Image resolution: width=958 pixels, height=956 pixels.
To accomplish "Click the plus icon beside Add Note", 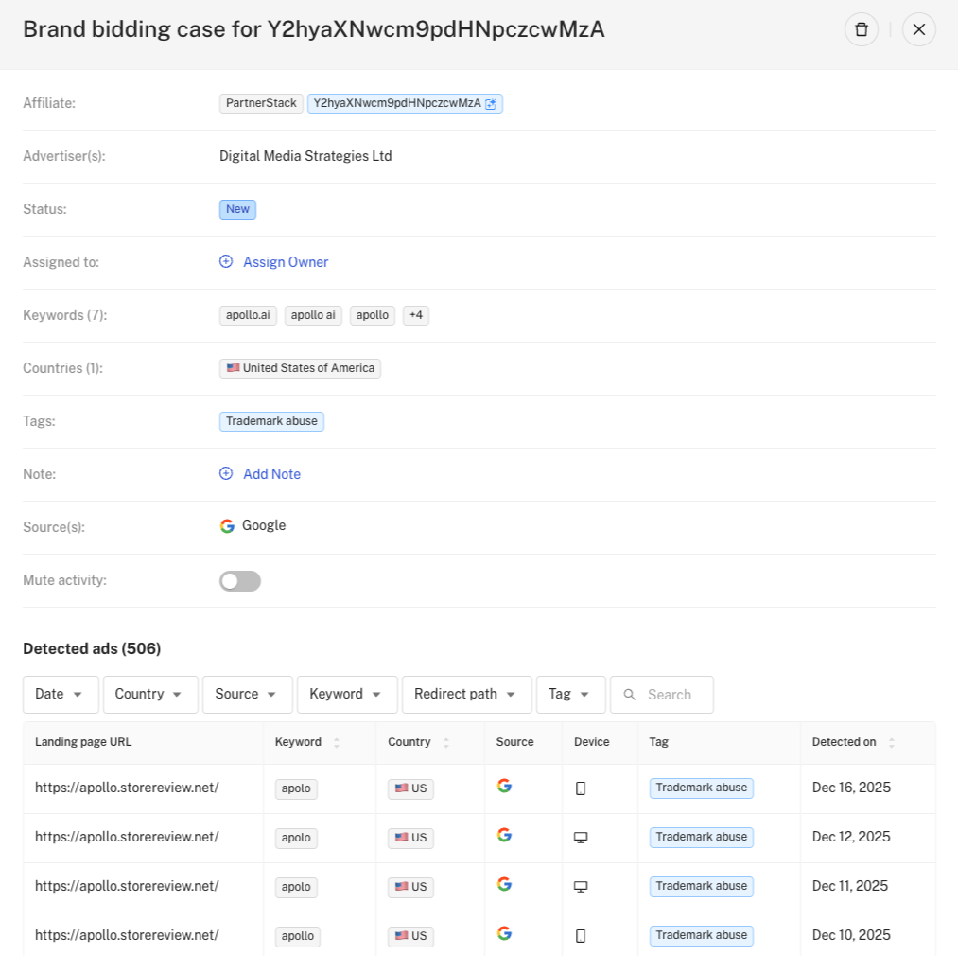I will (x=226, y=474).
